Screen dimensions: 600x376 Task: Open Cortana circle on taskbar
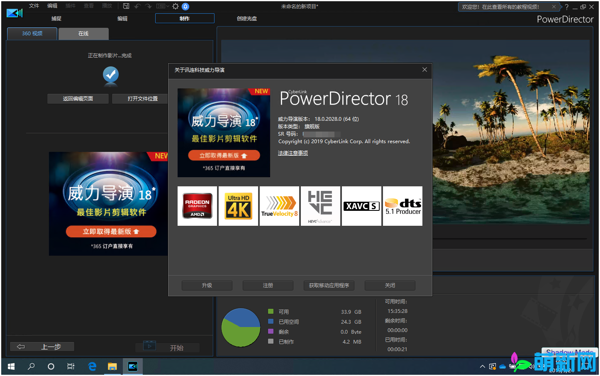(51, 366)
